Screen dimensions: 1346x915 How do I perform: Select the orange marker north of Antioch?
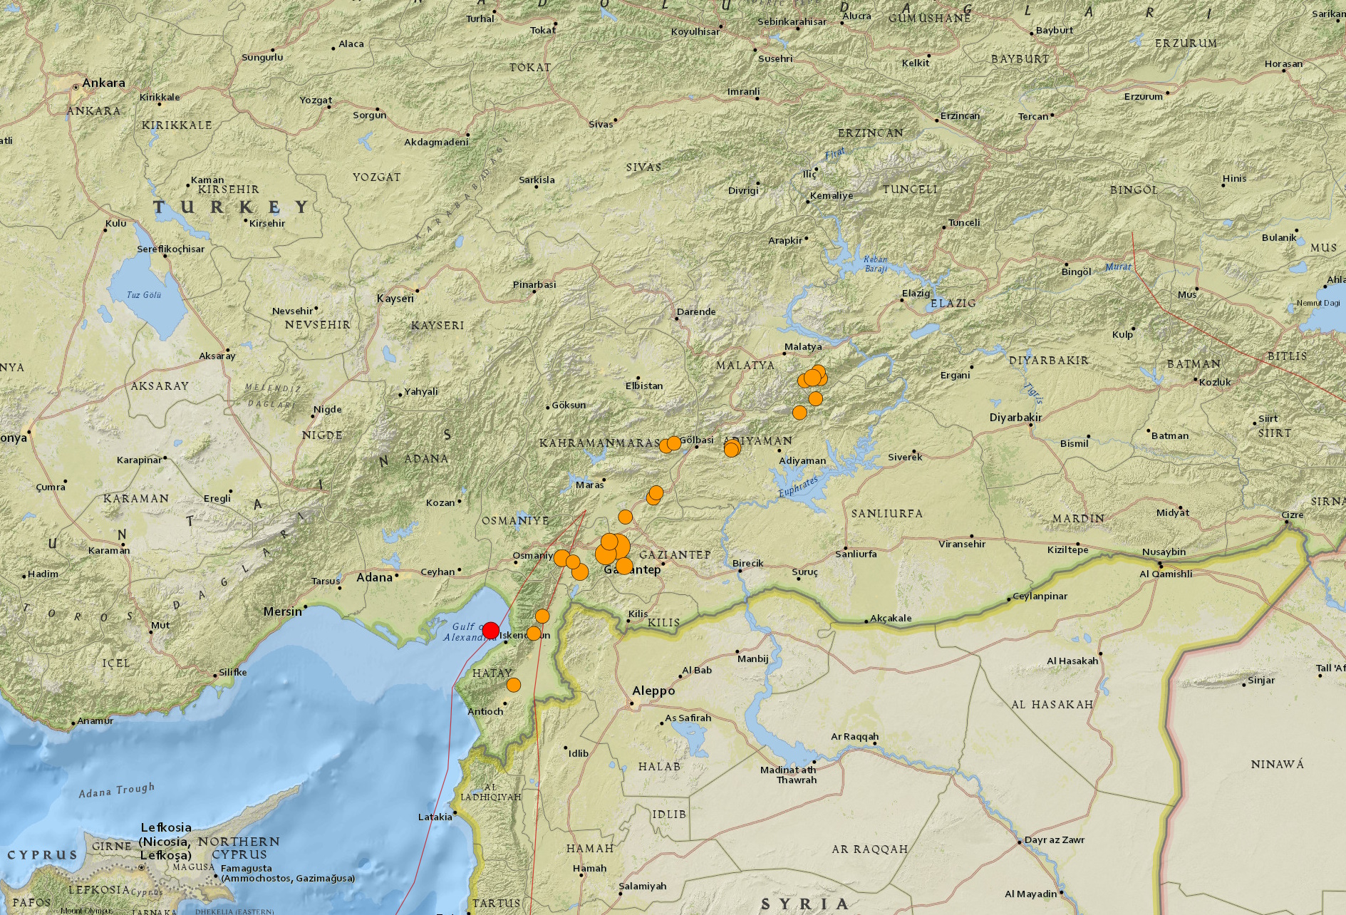tap(513, 685)
